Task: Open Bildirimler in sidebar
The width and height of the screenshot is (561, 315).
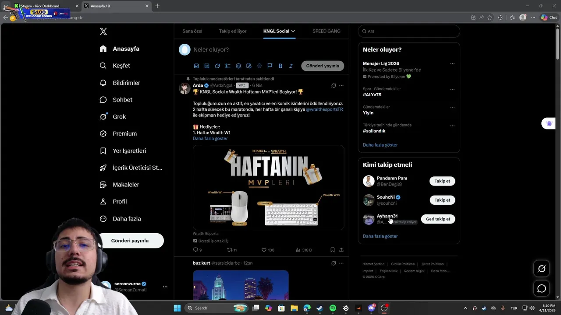Action: click(120, 83)
